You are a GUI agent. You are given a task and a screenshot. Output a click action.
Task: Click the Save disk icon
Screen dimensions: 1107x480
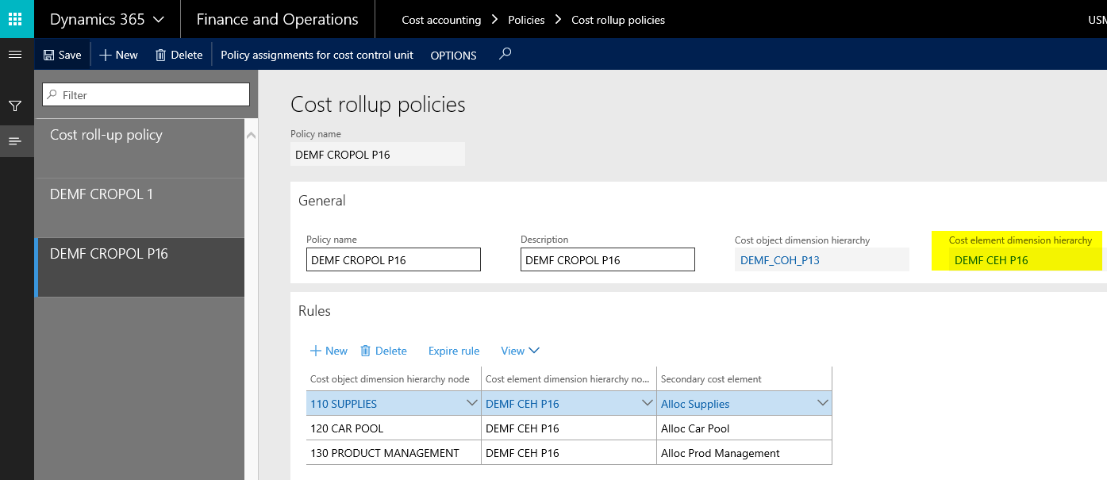[49, 55]
